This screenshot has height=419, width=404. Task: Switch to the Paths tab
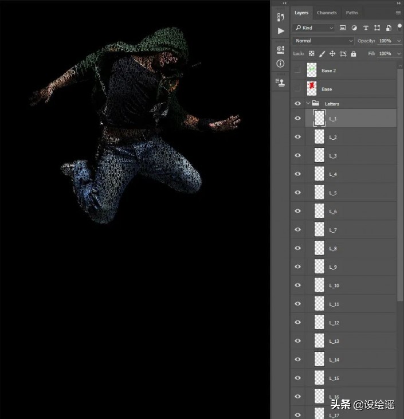pos(352,13)
